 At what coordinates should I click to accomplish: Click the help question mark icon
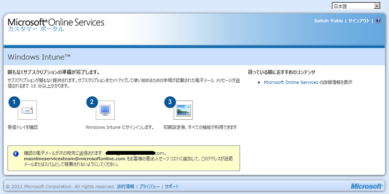tap(378, 21)
